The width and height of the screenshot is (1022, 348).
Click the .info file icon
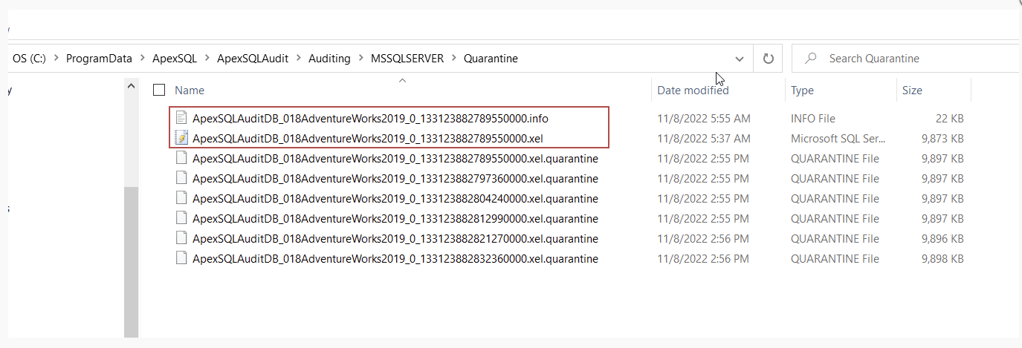(x=181, y=118)
